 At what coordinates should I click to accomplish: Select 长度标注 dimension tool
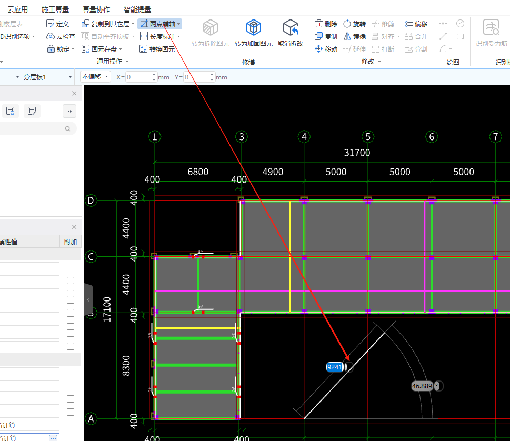coord(157,36)
